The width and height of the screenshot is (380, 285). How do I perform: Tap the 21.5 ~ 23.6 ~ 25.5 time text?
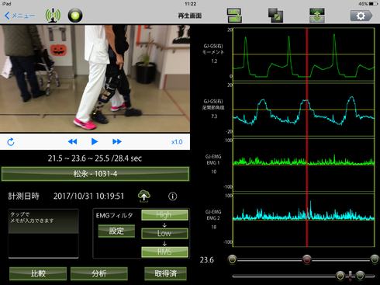(95, 158)
